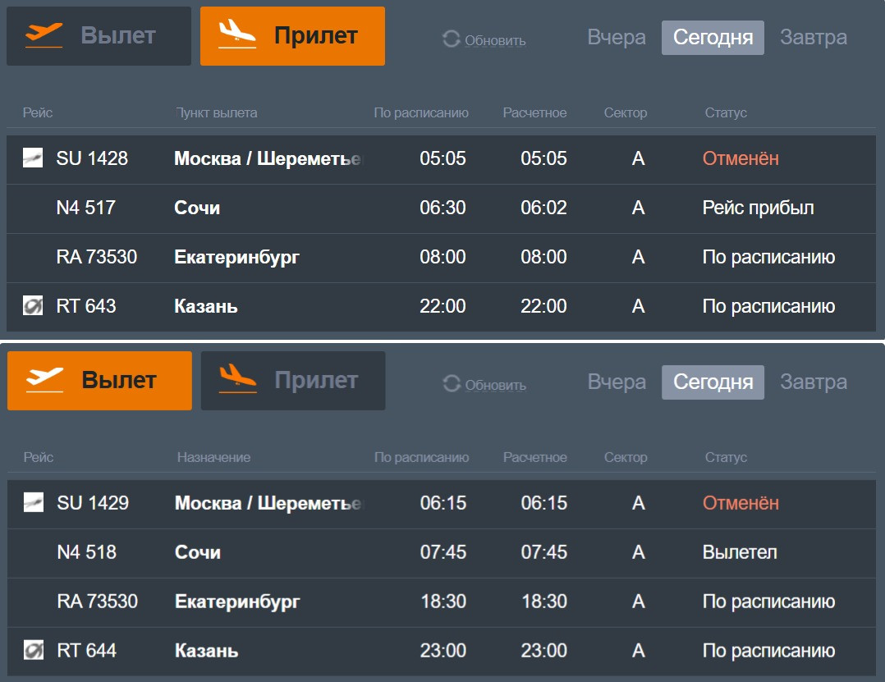Click the refresh icon in the departures panel
This screenshot has height=682, width=885.
(451, 384)
